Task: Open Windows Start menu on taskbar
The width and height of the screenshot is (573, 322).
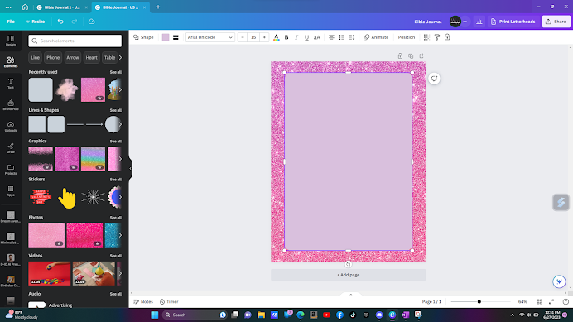Action: pos(155,315)
